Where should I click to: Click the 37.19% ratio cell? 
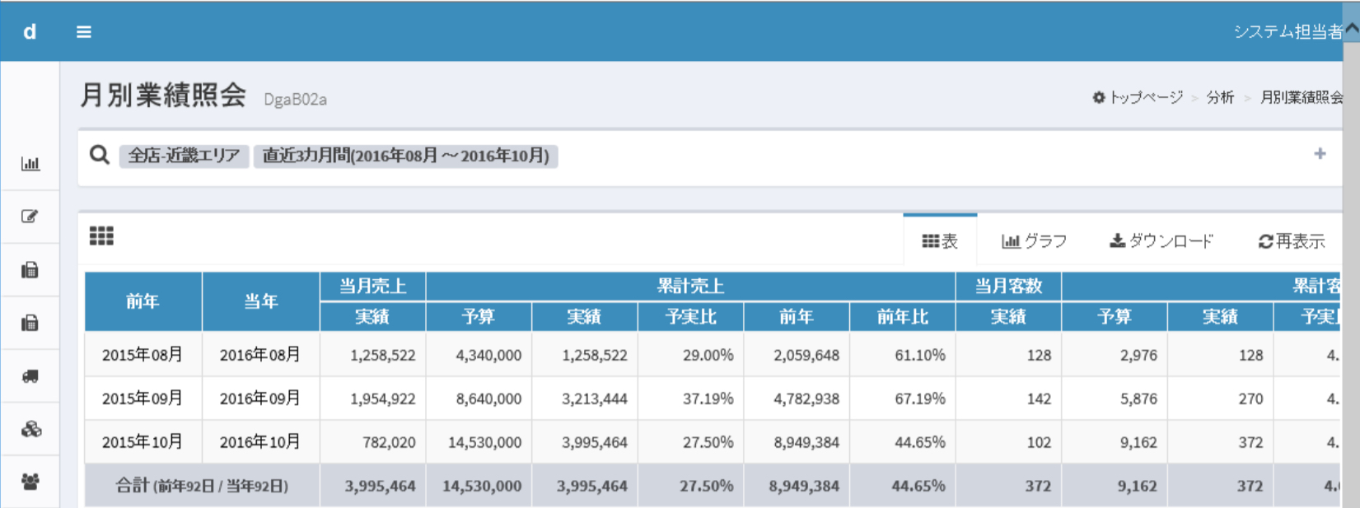[x=690, y=398]
